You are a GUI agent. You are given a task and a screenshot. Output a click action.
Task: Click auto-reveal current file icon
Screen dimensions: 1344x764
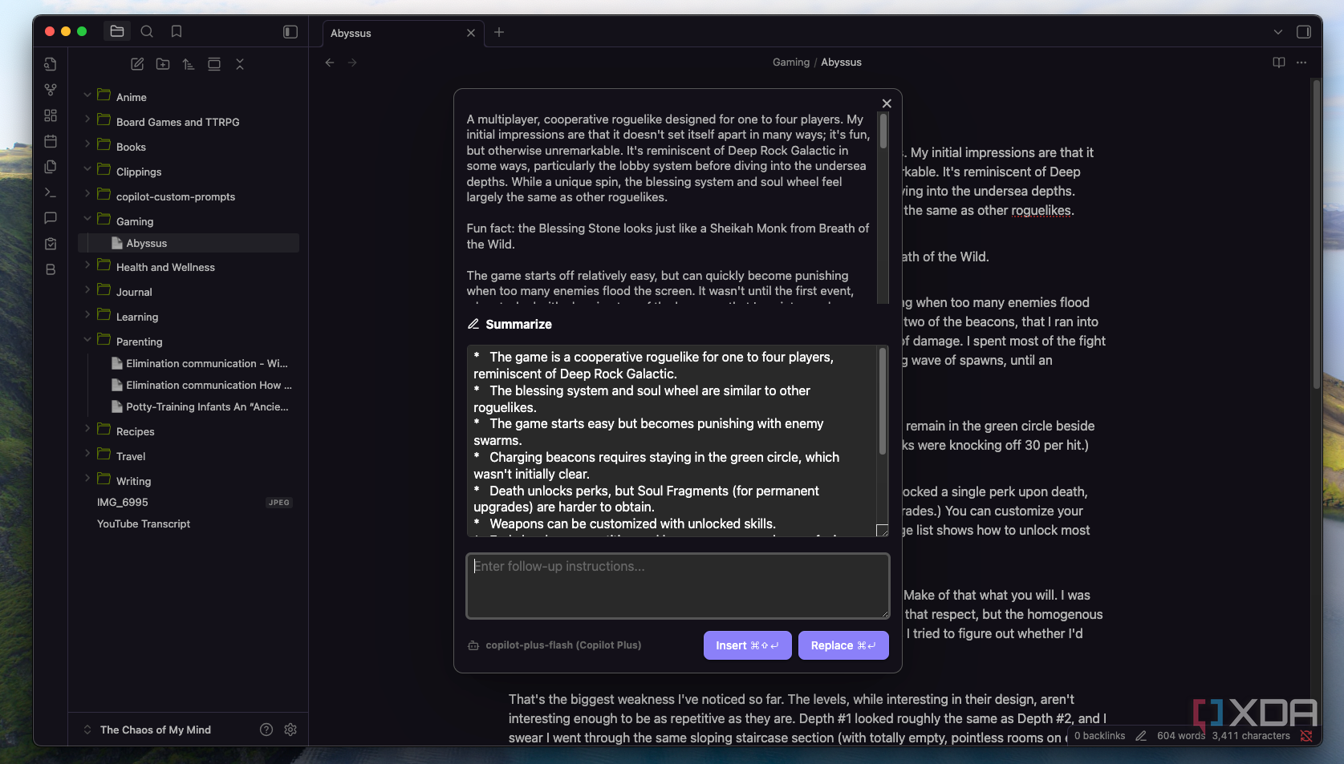214,64
